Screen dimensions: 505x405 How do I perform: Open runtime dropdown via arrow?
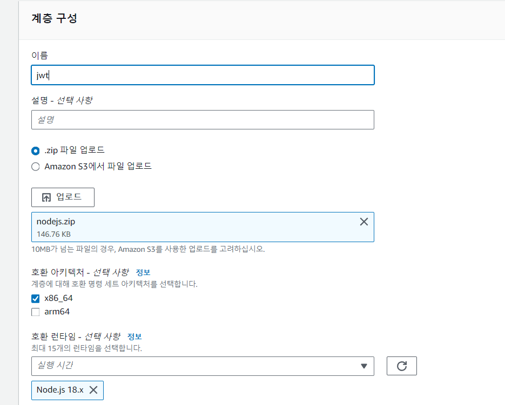pos(364,366)
